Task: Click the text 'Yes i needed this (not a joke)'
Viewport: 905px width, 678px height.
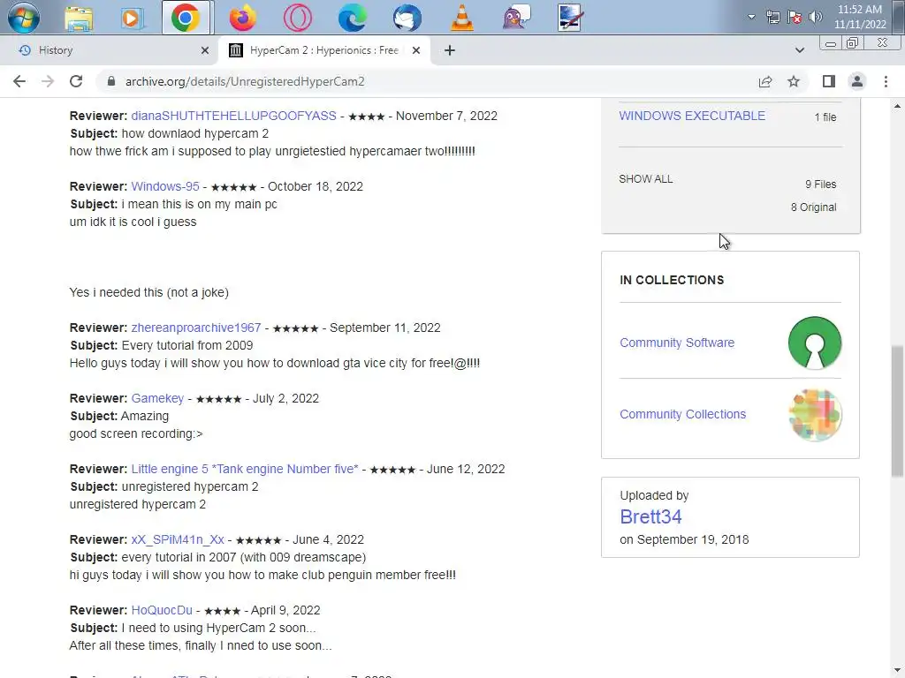Action: click(x=148, y=293)
